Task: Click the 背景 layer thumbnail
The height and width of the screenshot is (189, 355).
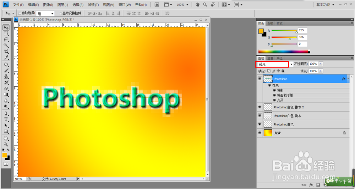Action: [268, 133]
